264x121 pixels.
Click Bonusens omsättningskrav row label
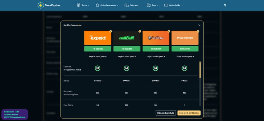click(71, 93)
